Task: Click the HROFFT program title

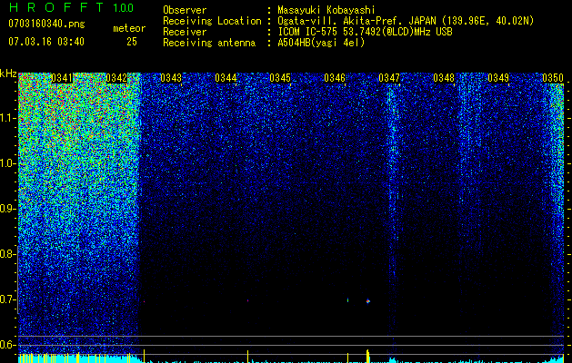Action: click(x=56, y=7)
